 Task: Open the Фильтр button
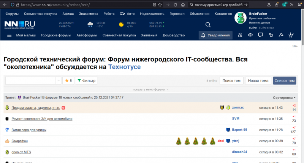coord(87,81)
